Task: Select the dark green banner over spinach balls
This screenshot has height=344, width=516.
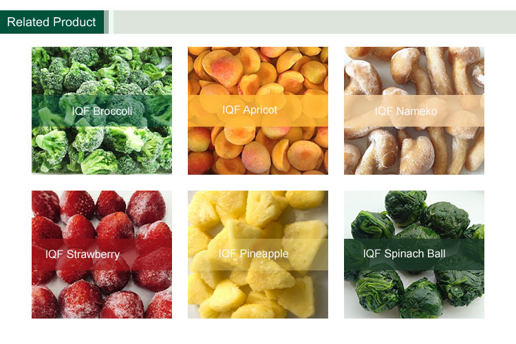Action: click(x=414, y=255)
